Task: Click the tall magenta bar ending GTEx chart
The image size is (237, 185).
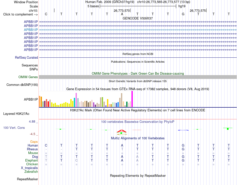Action: tap(132, 99)
